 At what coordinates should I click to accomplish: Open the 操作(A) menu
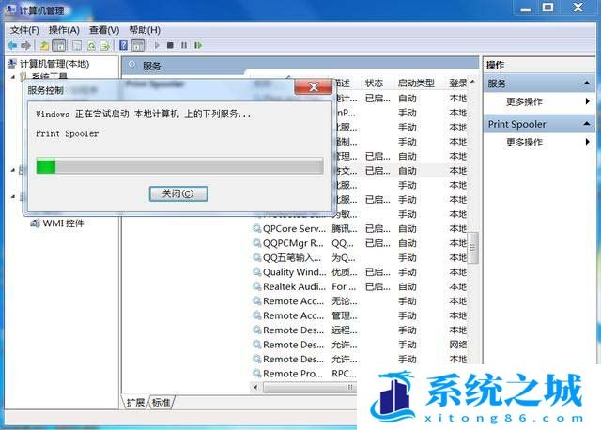[x=64, y=30]
